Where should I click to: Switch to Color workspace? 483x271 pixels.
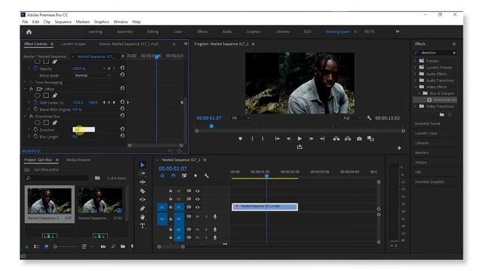pos(178,32)
